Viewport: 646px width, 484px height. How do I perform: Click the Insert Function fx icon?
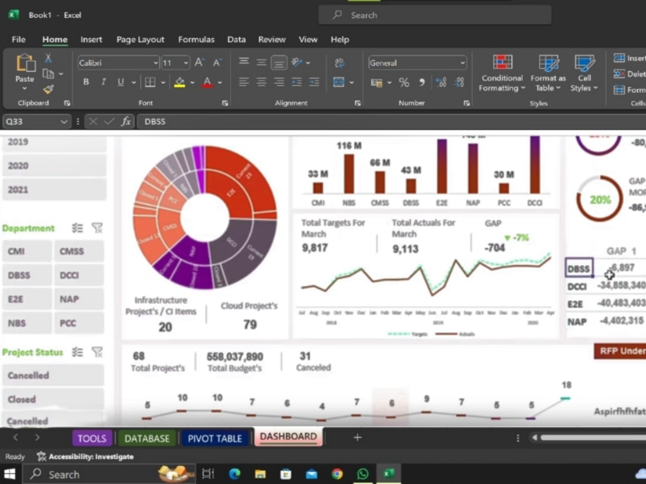coord(127,121)
